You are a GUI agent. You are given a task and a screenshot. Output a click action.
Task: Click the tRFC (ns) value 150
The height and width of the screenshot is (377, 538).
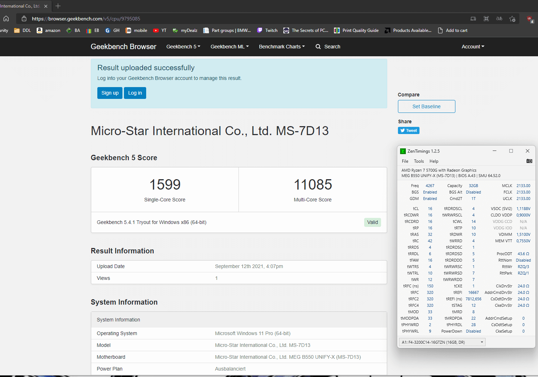point(430,286)
